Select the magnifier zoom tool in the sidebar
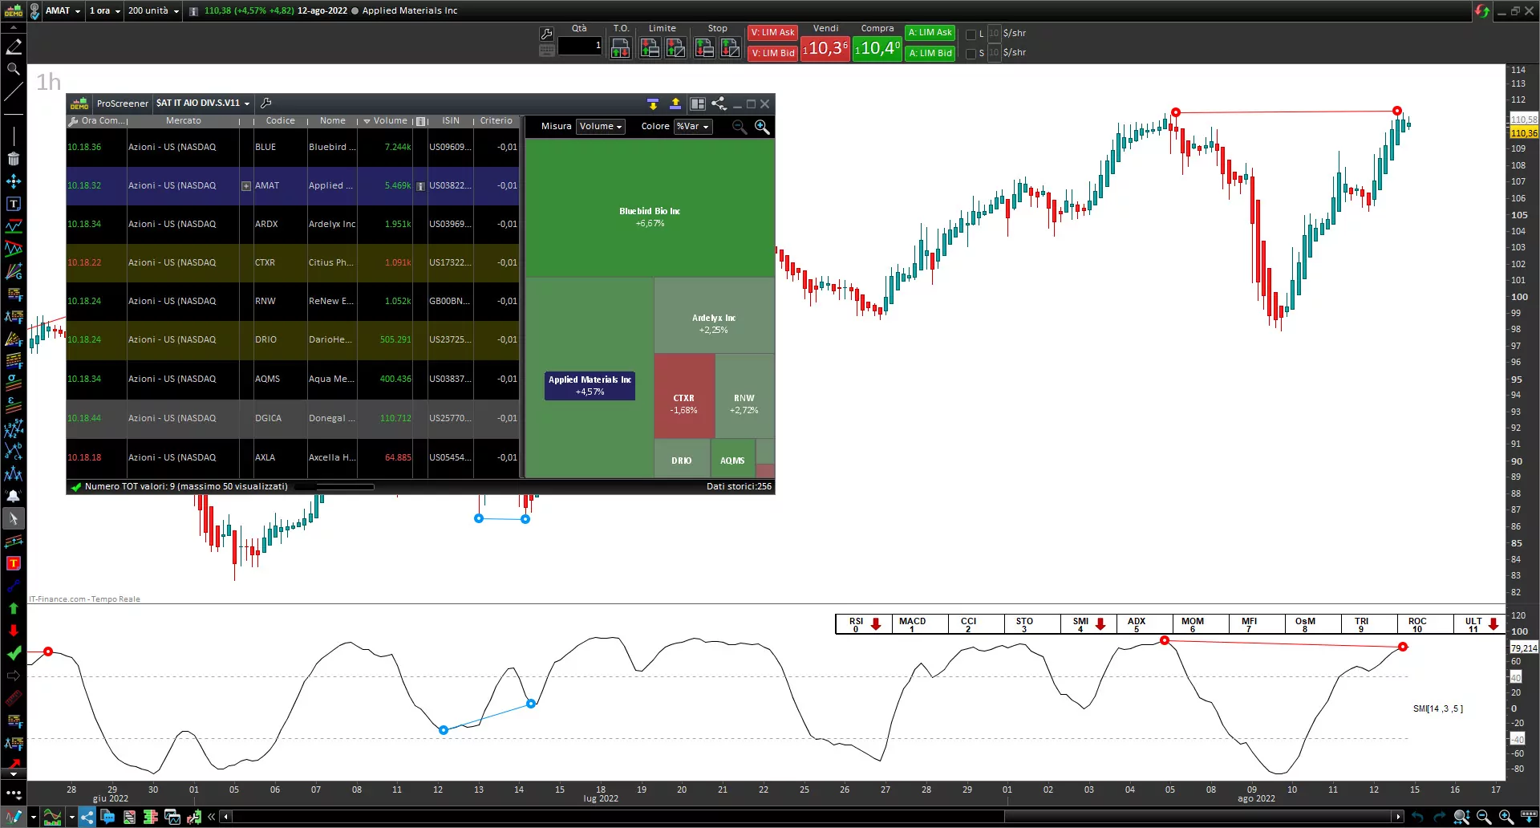 click(x=14, y=70)
